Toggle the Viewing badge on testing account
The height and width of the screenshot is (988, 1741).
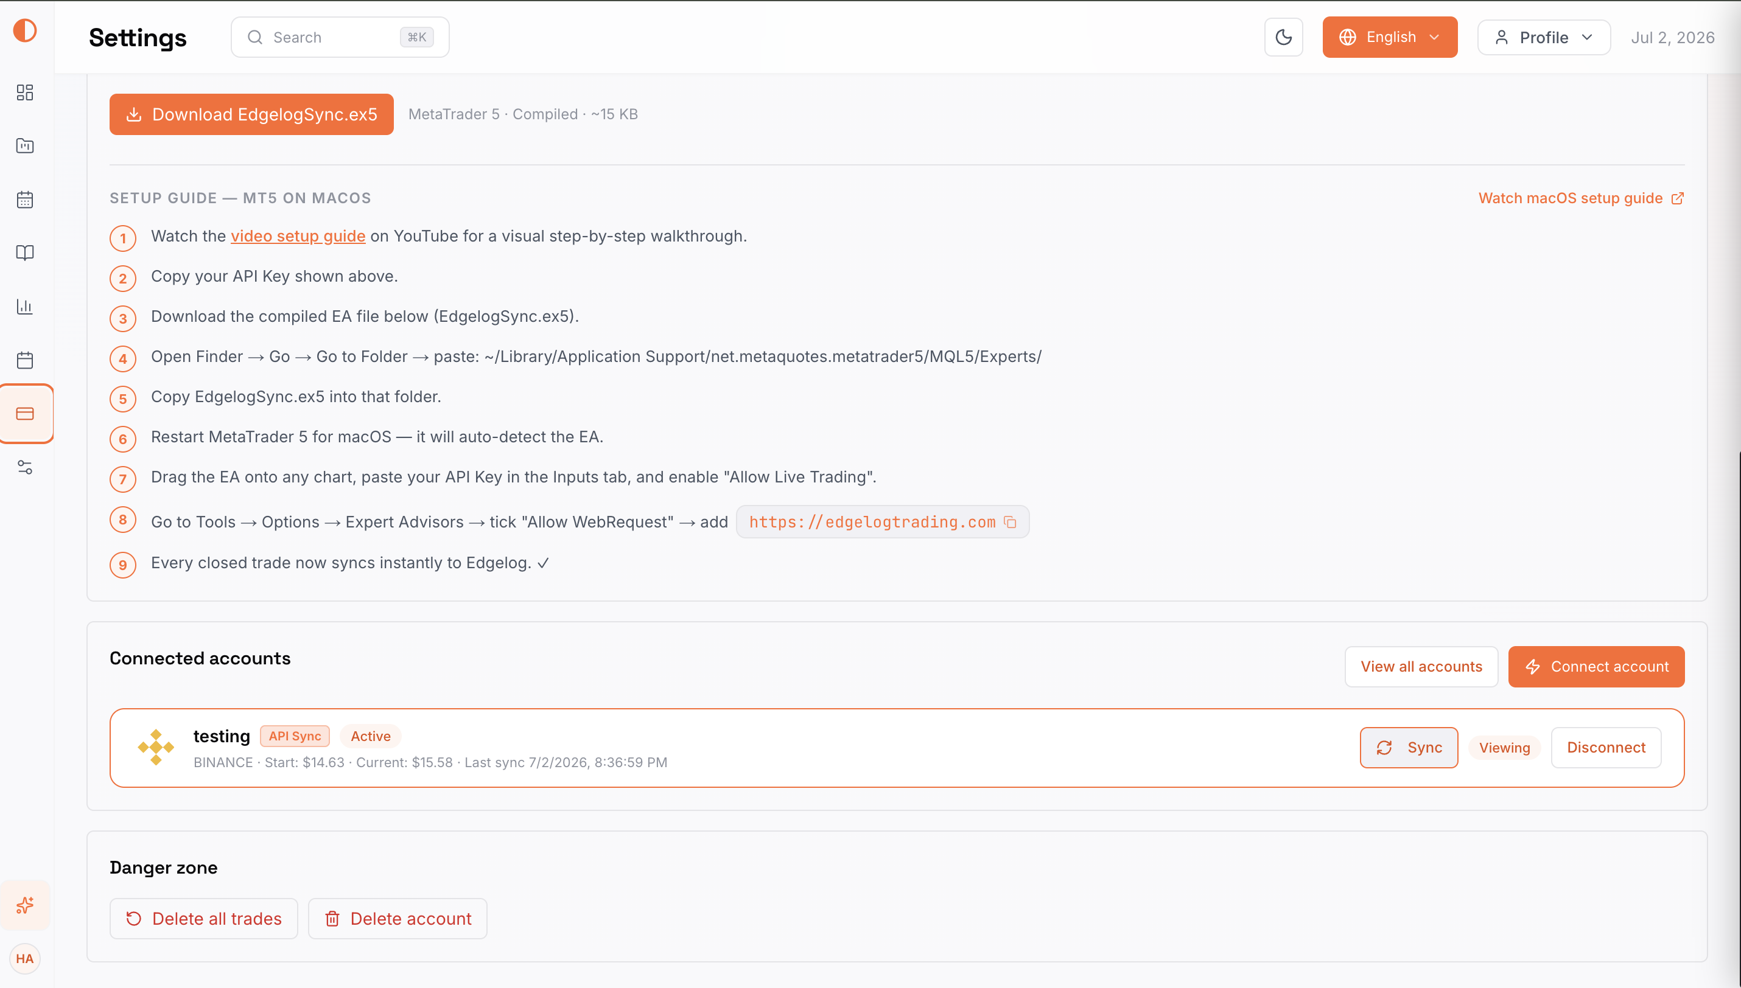(x=1504, y=748)
